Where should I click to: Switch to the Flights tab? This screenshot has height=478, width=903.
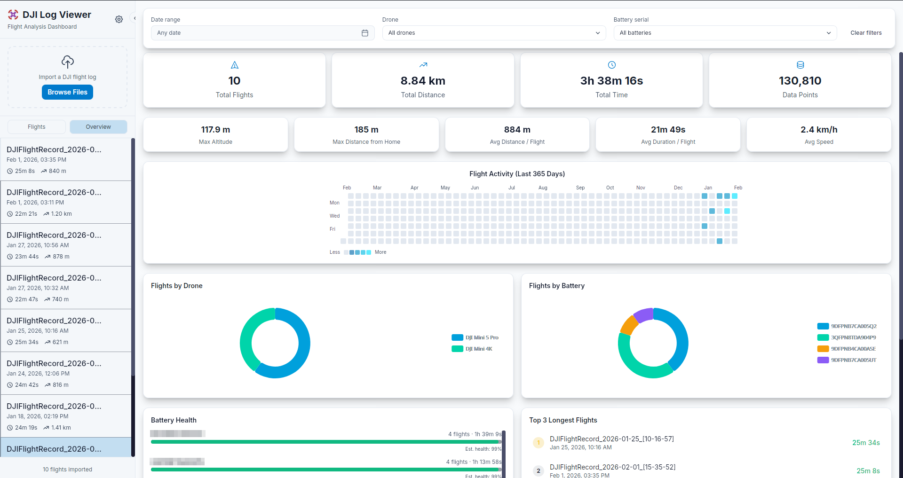coord(36,126)
